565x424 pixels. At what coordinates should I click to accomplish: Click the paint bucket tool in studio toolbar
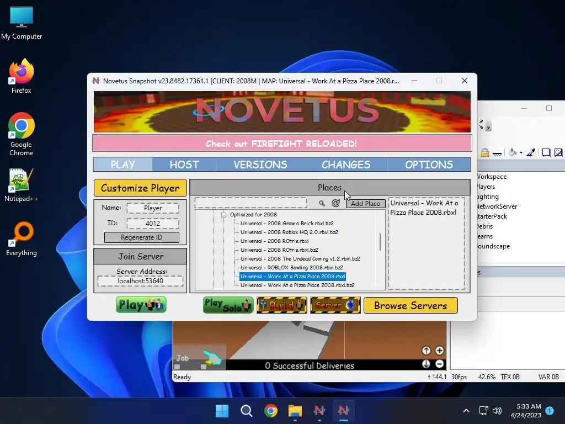[x=513, y=152]
